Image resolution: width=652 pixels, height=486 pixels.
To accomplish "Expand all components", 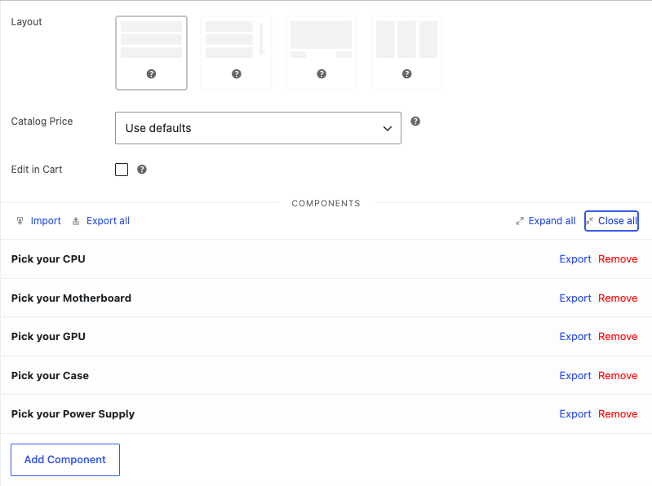I will point(552,221).
